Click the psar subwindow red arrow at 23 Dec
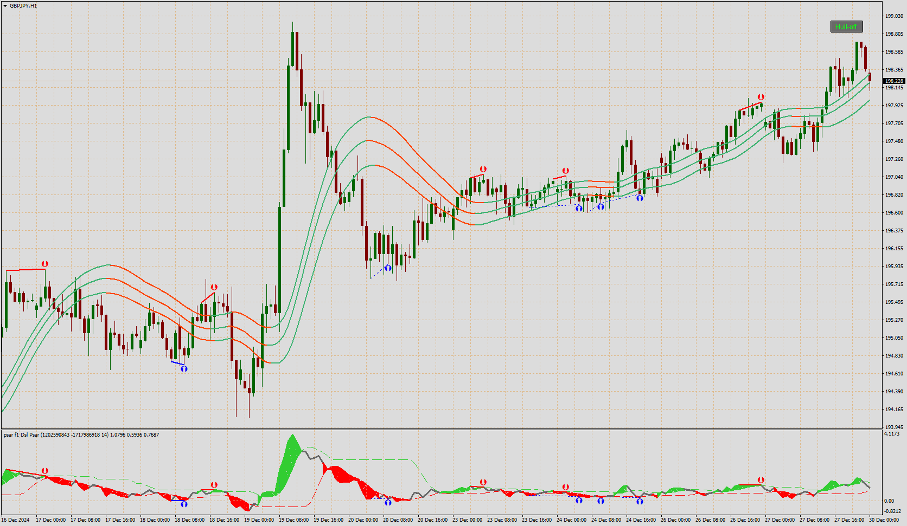This screenshot has height=526, width=907. pos(483,482)
